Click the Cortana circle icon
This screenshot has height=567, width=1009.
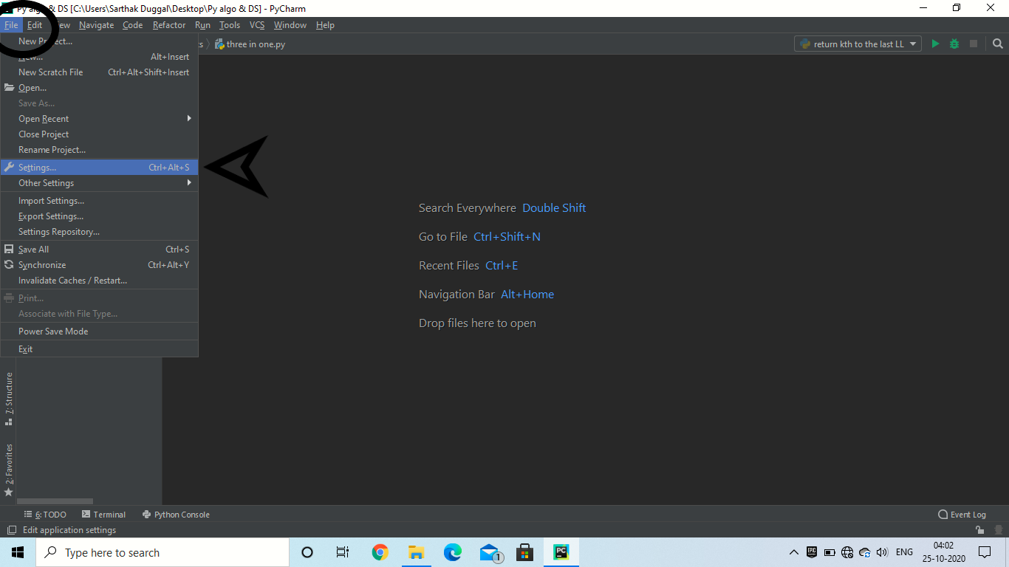click(307, 552)
